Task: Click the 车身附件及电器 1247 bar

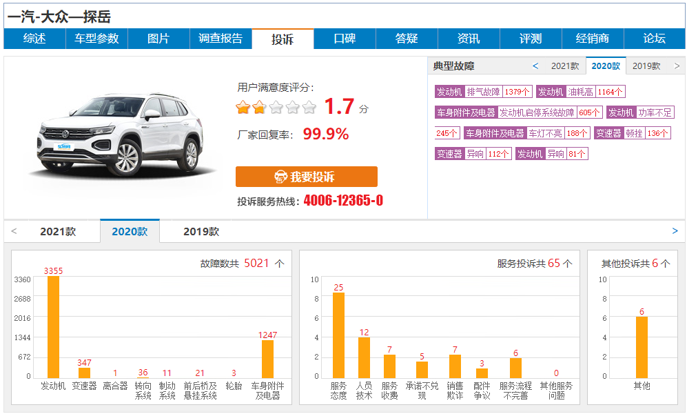Action: coord(267,359)
